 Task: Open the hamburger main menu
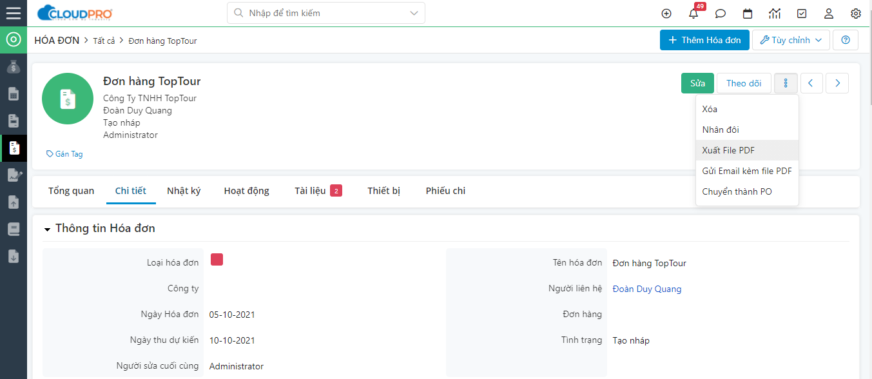tap(14, 13)
